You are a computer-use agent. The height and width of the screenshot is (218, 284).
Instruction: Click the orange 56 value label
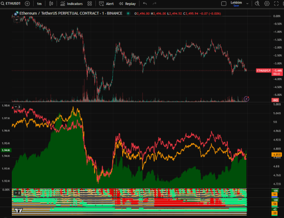click(275, 204)
